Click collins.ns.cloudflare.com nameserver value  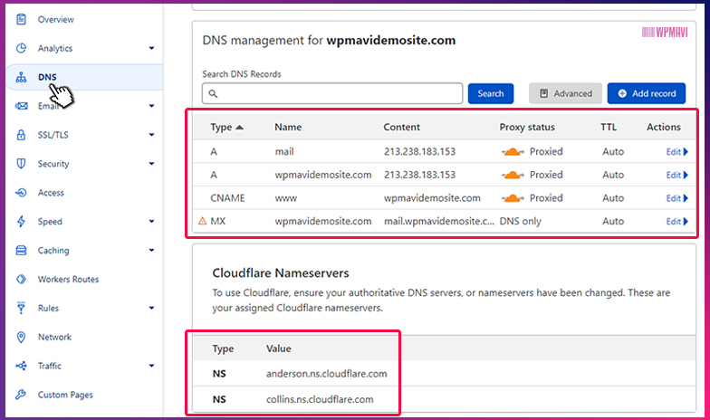pyautogui.click(x=320, y=400)
